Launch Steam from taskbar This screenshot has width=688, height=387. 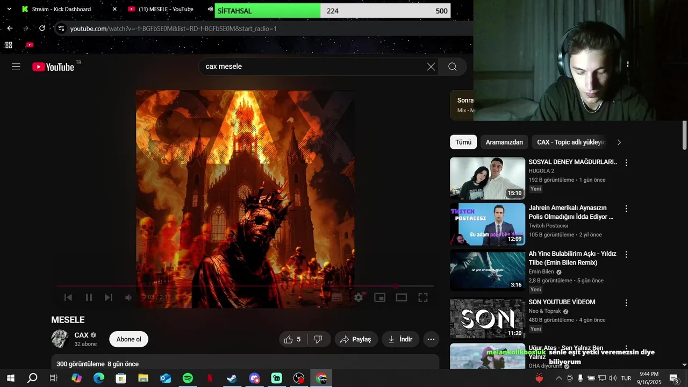[x=232, y=378]
